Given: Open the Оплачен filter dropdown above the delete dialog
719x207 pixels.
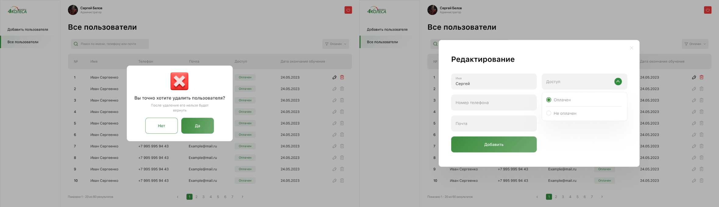Looking at the screenshot, I should [335, 44].
